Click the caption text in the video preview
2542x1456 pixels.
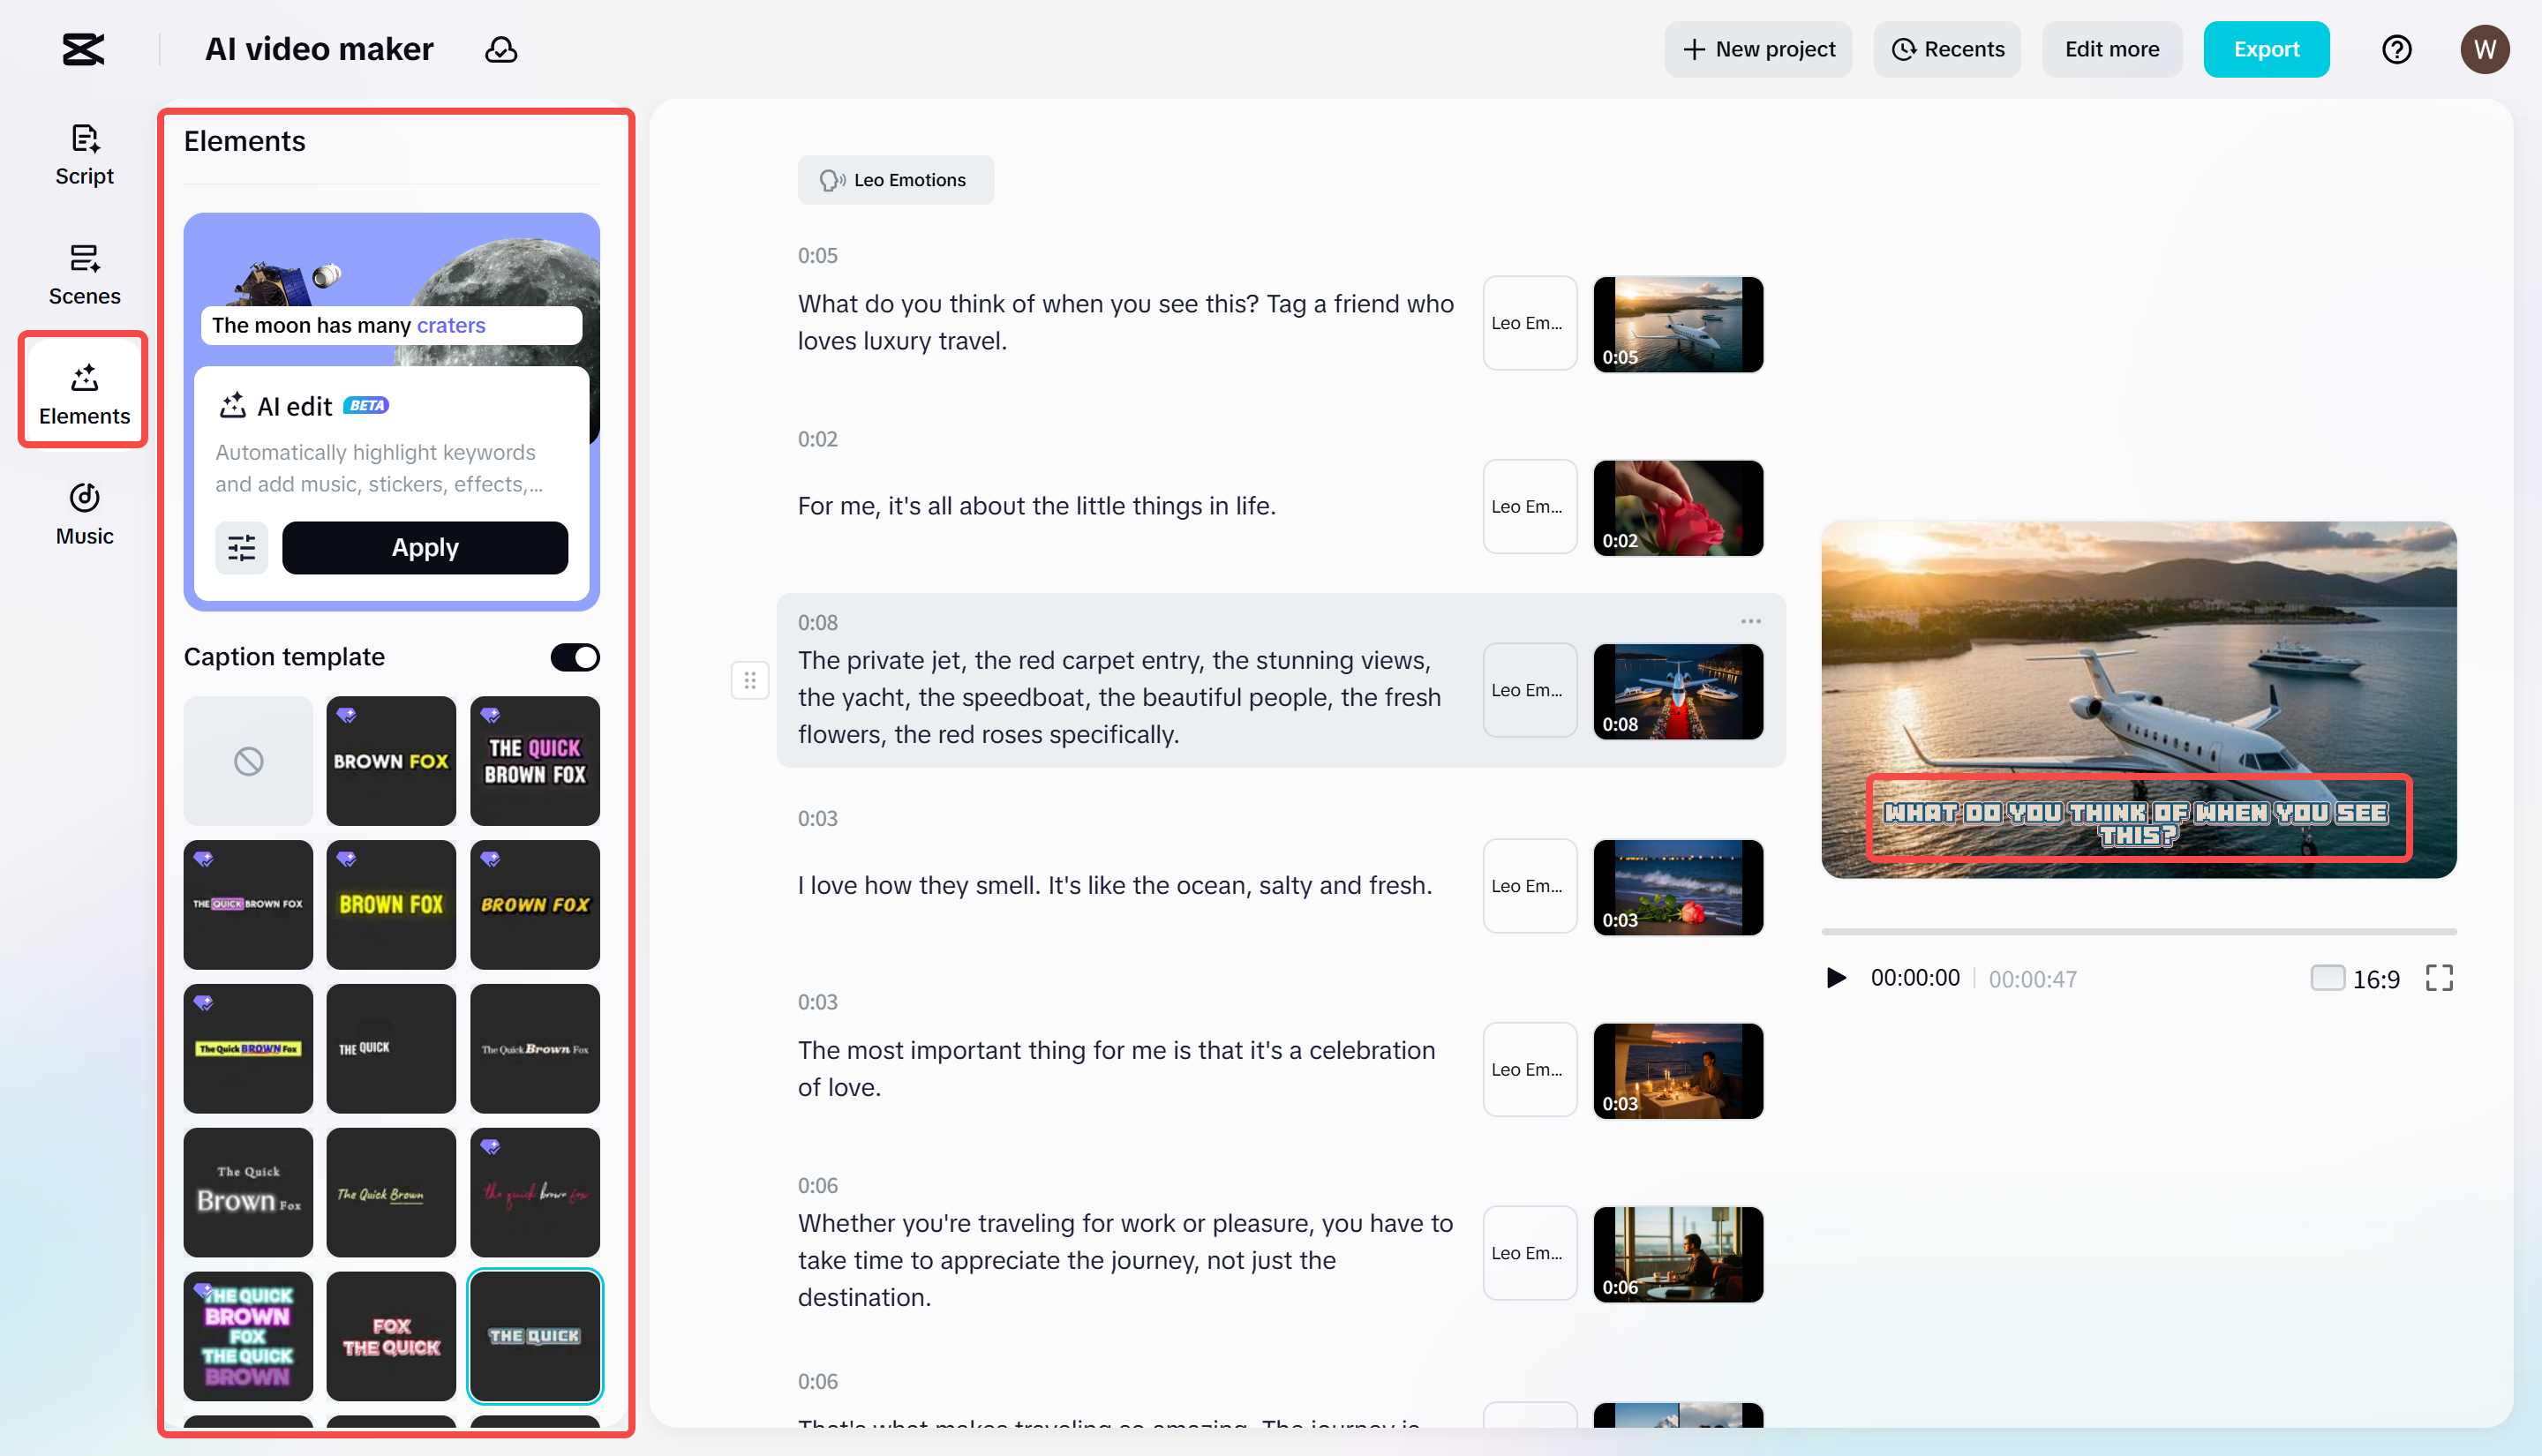pyautogui.click(x=2136, y=824)
